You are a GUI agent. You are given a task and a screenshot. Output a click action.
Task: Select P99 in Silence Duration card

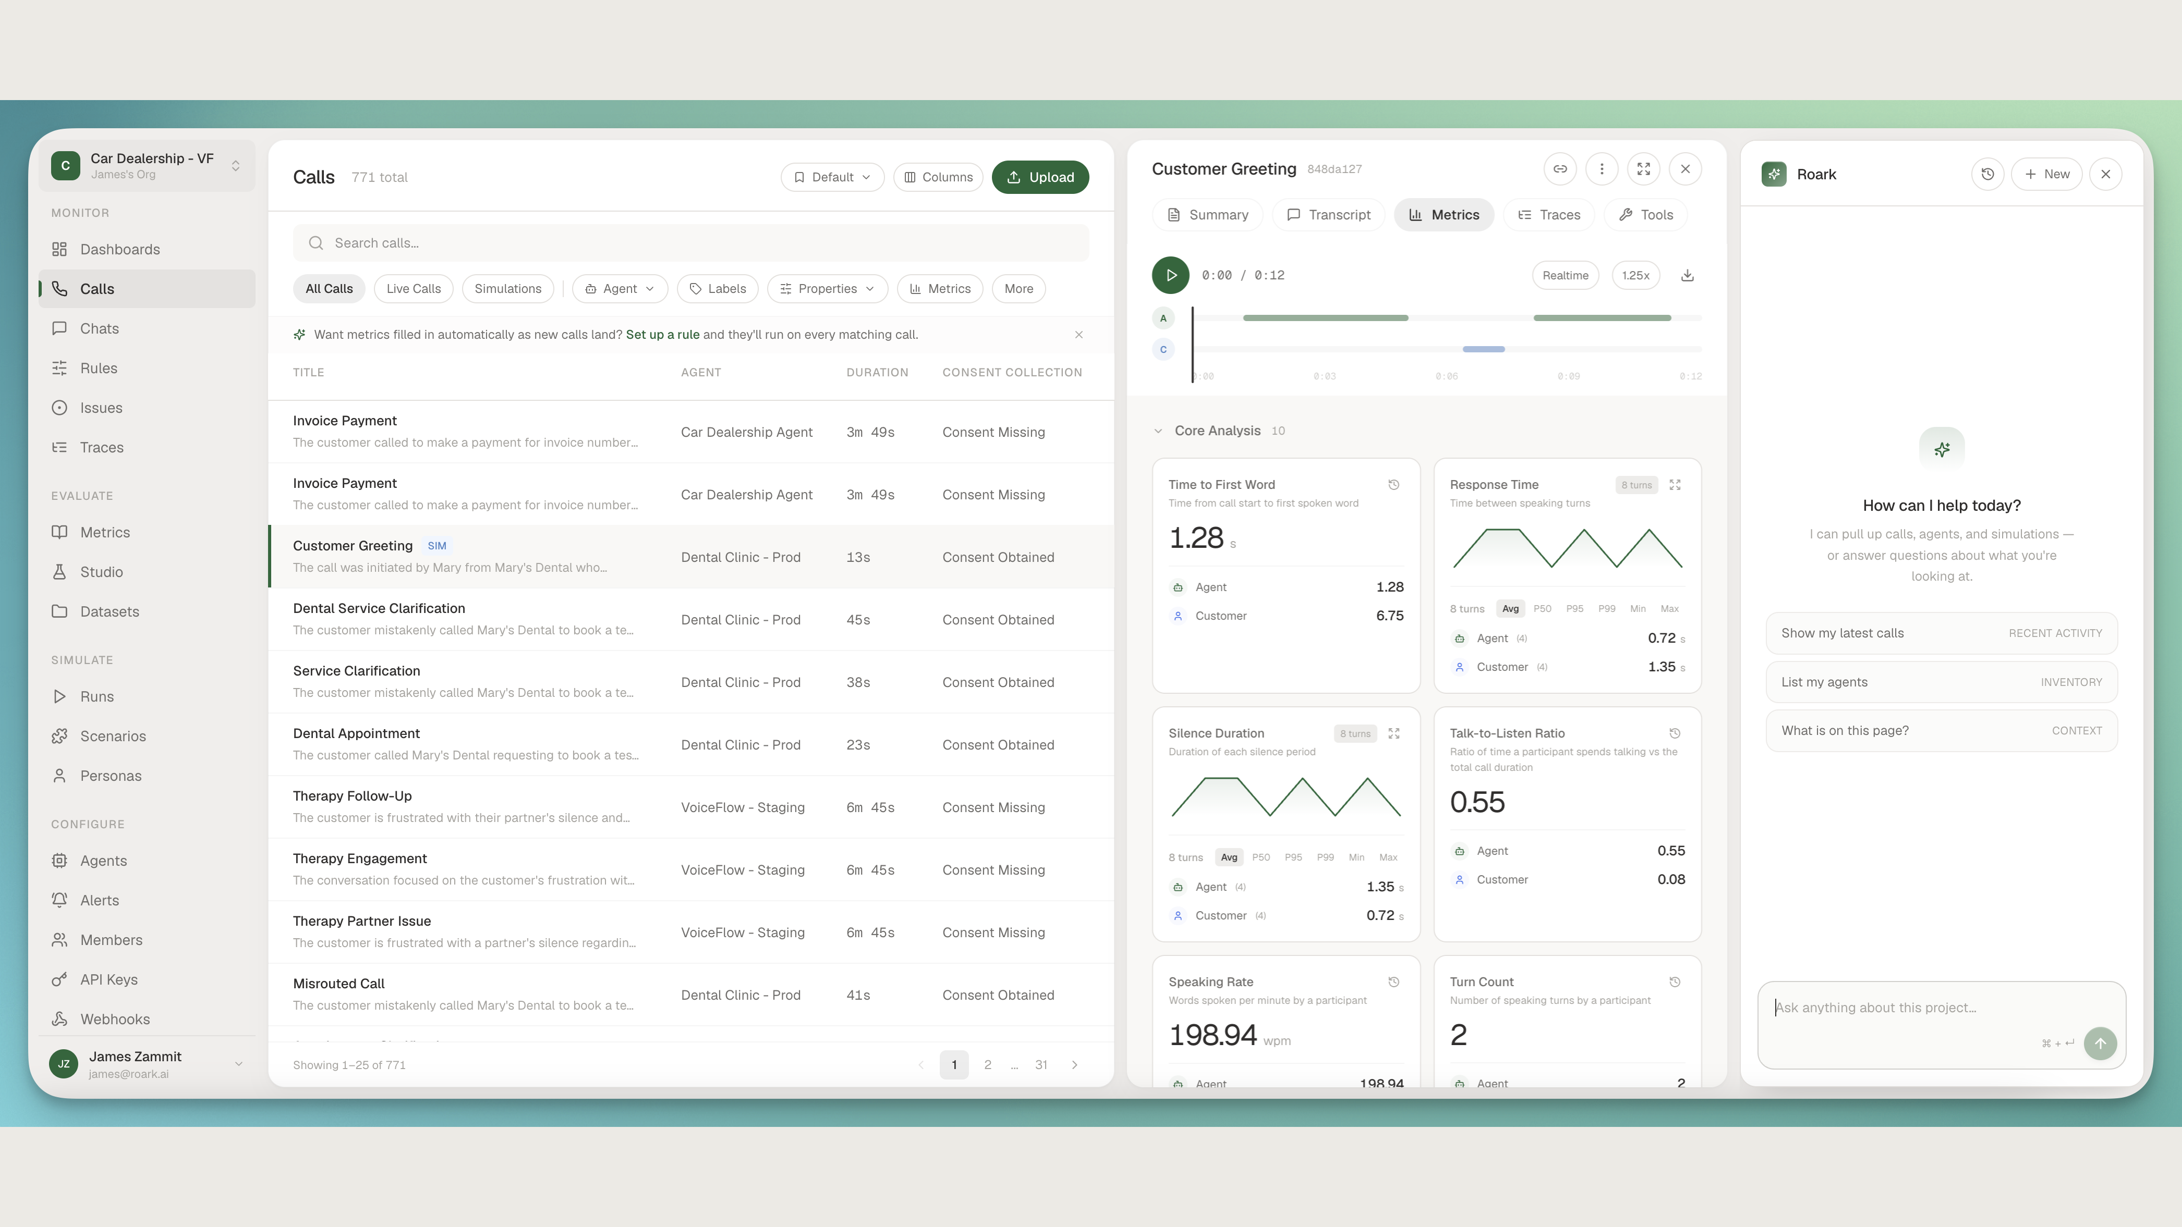1325,857
